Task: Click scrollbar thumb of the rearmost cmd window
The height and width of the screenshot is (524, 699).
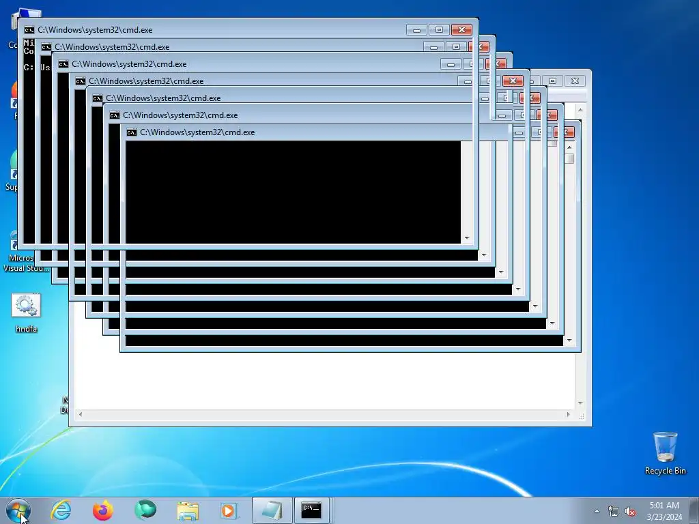Action: [569, 158]
